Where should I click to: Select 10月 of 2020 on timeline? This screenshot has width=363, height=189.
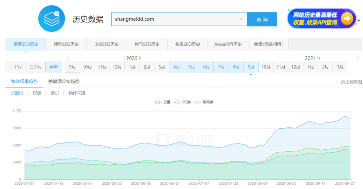tap(266, 67)
